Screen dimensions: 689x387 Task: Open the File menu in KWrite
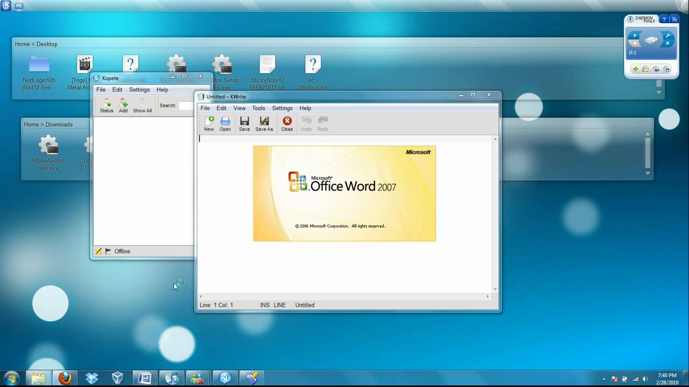[205, 108]
